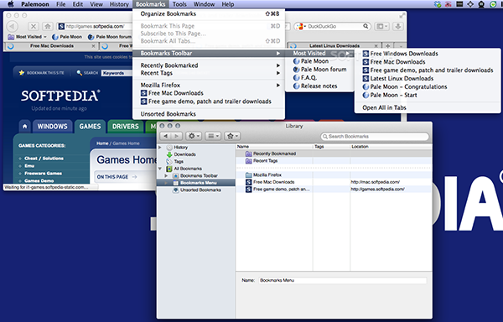Expand the History tree item
503x322 pixels.
(160, 148)
